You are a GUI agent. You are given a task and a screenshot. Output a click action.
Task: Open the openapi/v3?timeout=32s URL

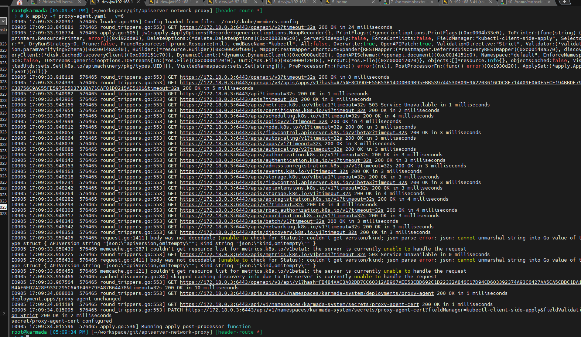pyautogui.click(x=247, y=77)
